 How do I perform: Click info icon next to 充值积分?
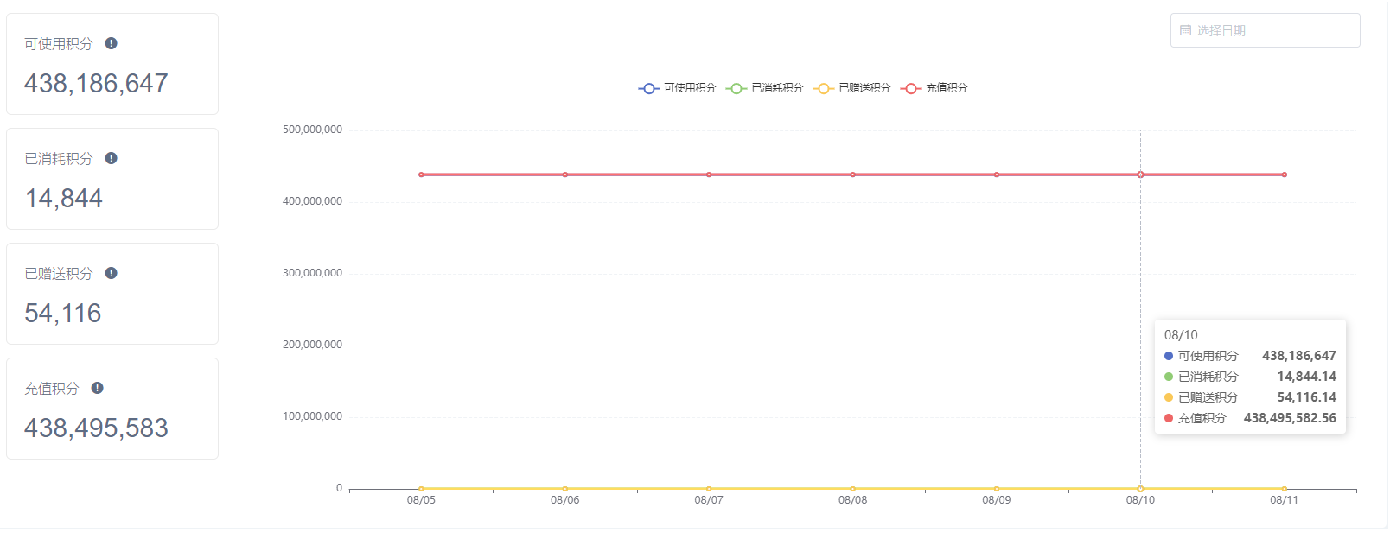(97, 388)
